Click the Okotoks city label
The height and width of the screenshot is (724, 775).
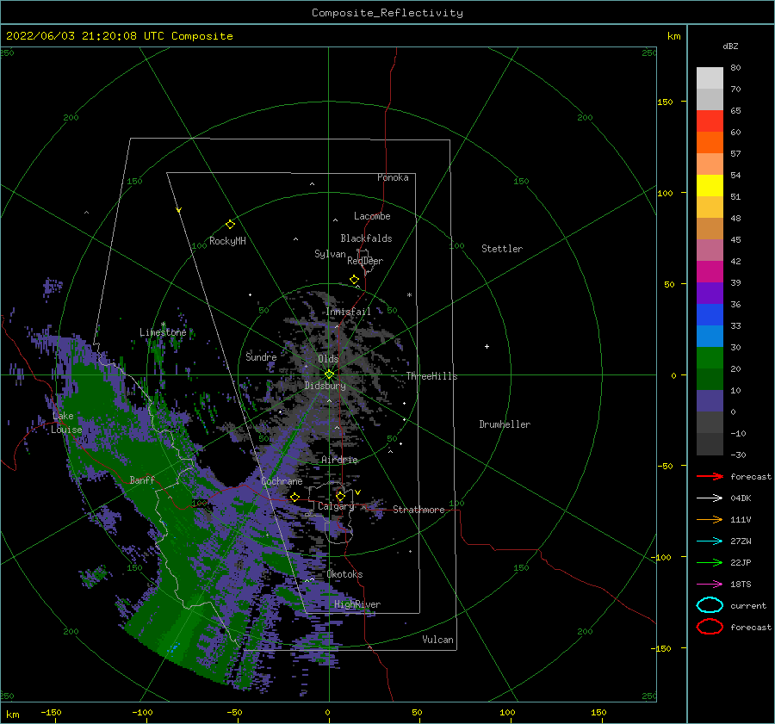pyautogui.click(x=345, y=574)
